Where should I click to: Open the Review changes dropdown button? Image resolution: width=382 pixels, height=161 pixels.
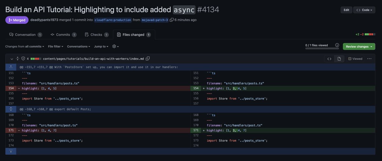pyautogui.click(x=359, y=46)
